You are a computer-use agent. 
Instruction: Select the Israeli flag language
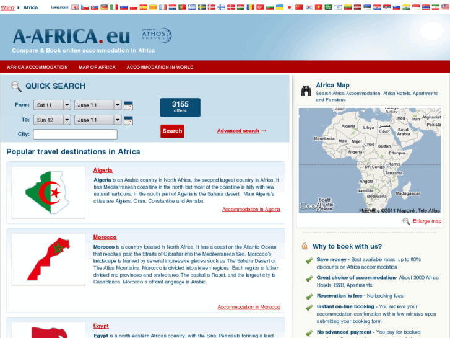tap(339, 7)
